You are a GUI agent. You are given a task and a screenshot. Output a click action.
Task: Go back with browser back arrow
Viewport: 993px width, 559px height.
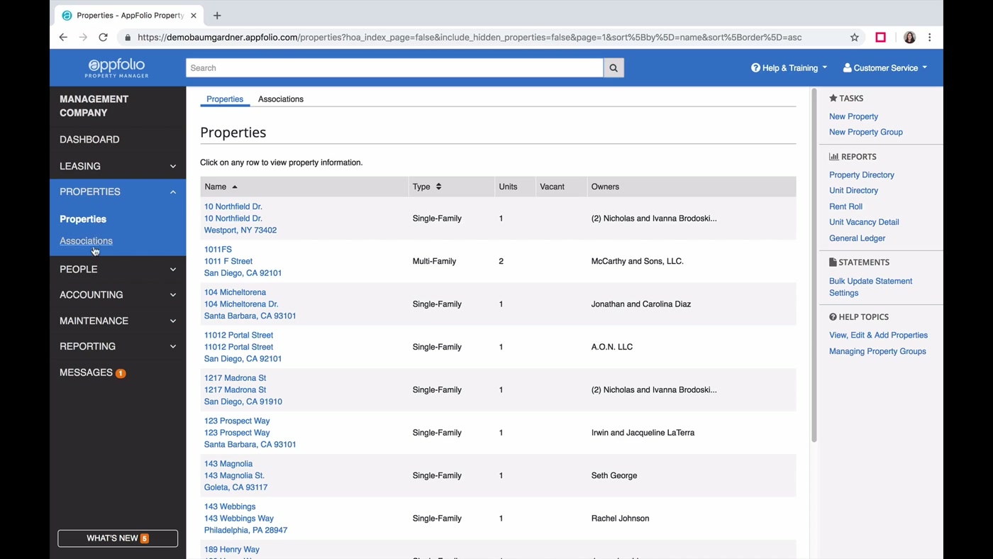[x=63, y=38]
